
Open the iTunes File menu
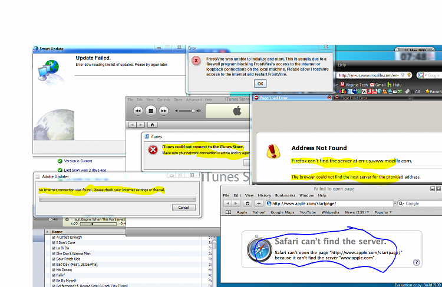tap(130, 99)
